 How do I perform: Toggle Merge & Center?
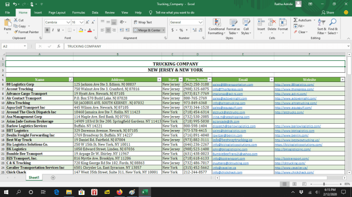tap(147, 30)
